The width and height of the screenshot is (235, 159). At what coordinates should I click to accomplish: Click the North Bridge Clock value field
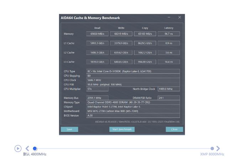[169, 89]
